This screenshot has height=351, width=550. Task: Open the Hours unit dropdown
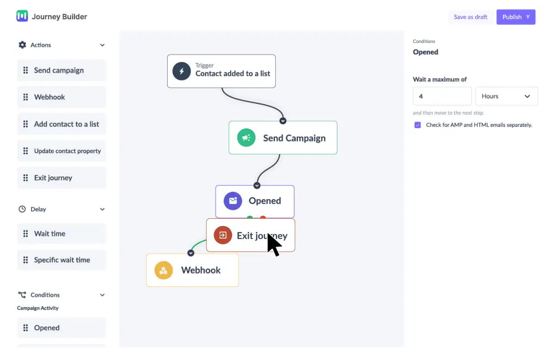coord(506,96)
